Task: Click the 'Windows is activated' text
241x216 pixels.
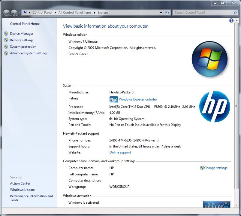Action: [x=84, y=202]
